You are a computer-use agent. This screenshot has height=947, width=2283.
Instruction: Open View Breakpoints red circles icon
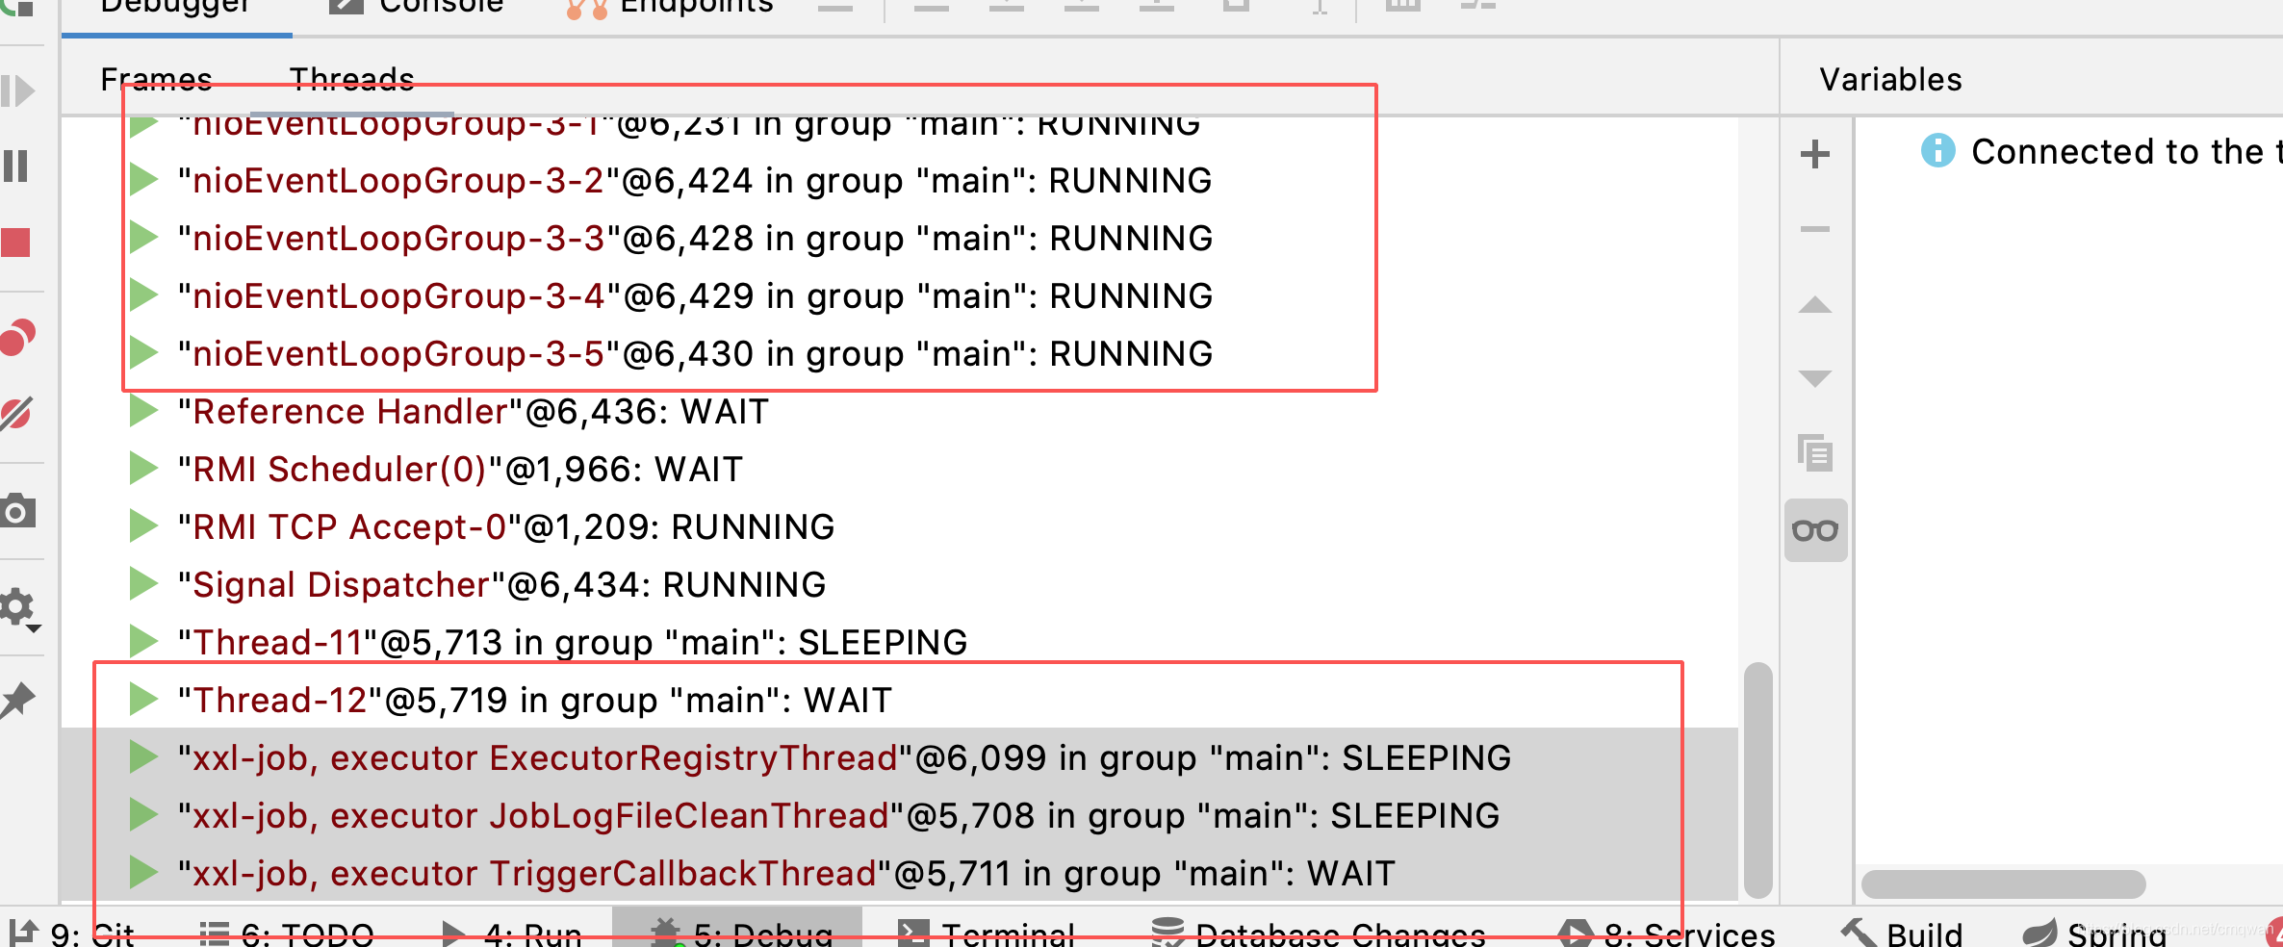tap(17, 337)
